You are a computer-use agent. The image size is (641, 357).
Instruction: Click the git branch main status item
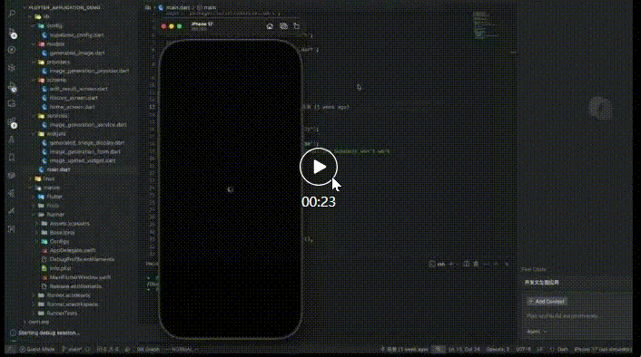tap(72, 349)
